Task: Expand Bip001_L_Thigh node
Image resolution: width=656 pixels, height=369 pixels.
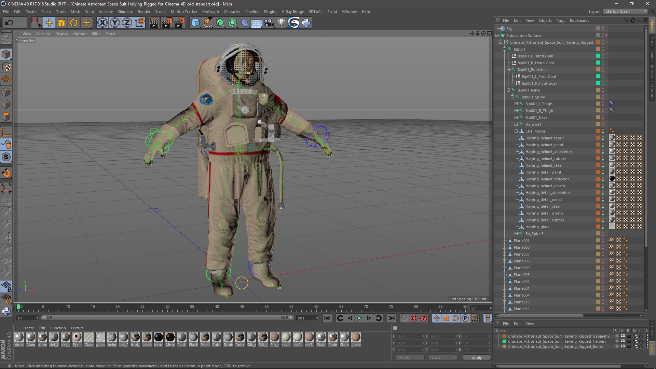Action: pos(516,104)
